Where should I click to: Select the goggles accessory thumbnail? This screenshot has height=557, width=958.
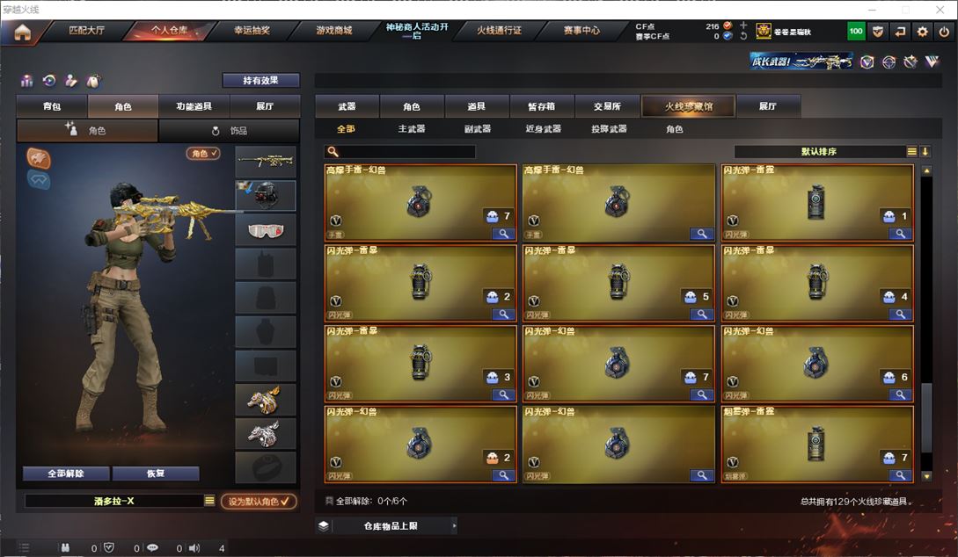click(x=266, y=230)
